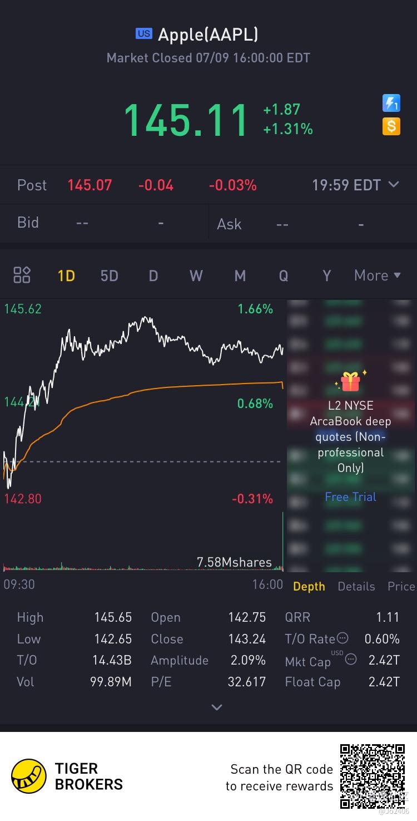The image size is (417, 821).
Task: Tap the +1.31% change percentage
Action: (x=288, y=129)
